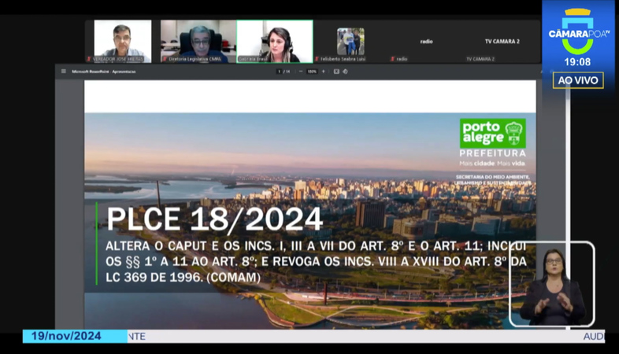The height and width of the screenshot is (354, 619).
Task: Click the muted mic icon of Felisberto Seabra
Action: 317,59
